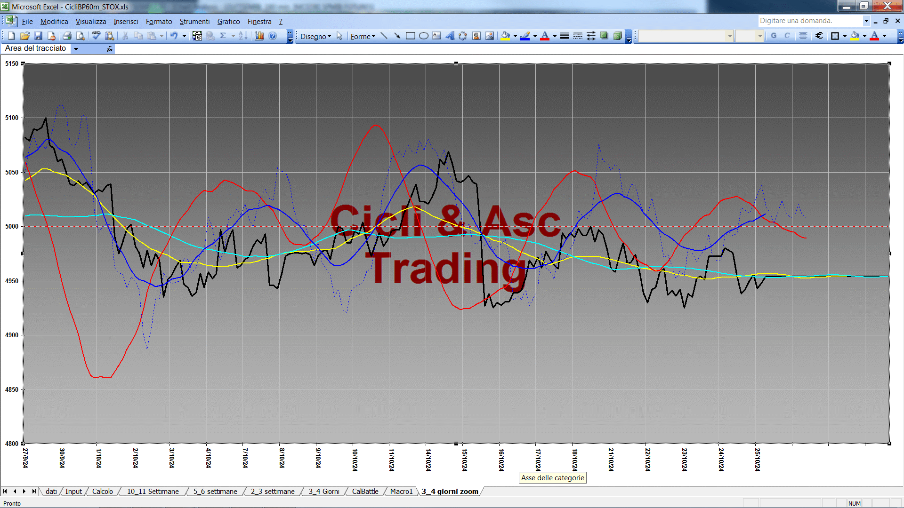Click the Permission icon on the toolbar
This screenshot has width=904, height=508.
(x=51, y=36)
